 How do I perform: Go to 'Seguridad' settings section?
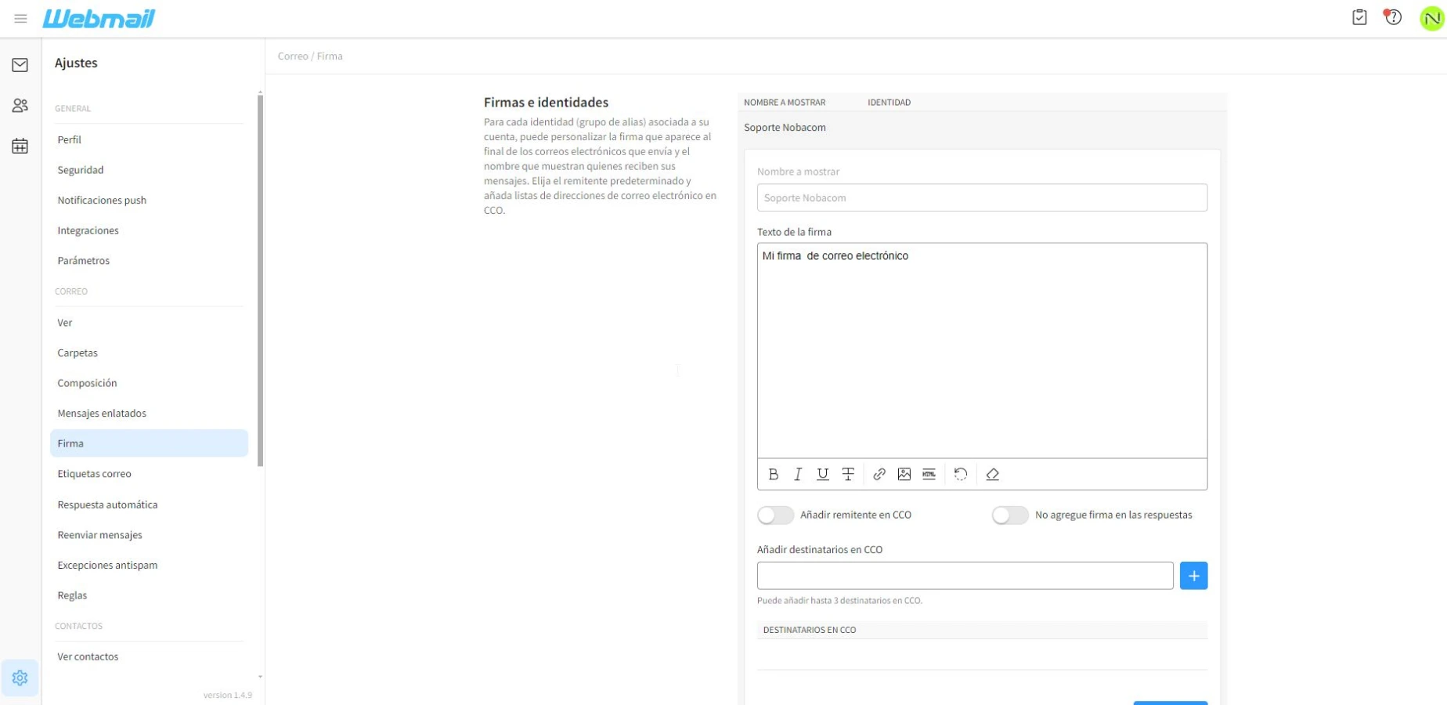pos(80,170)
